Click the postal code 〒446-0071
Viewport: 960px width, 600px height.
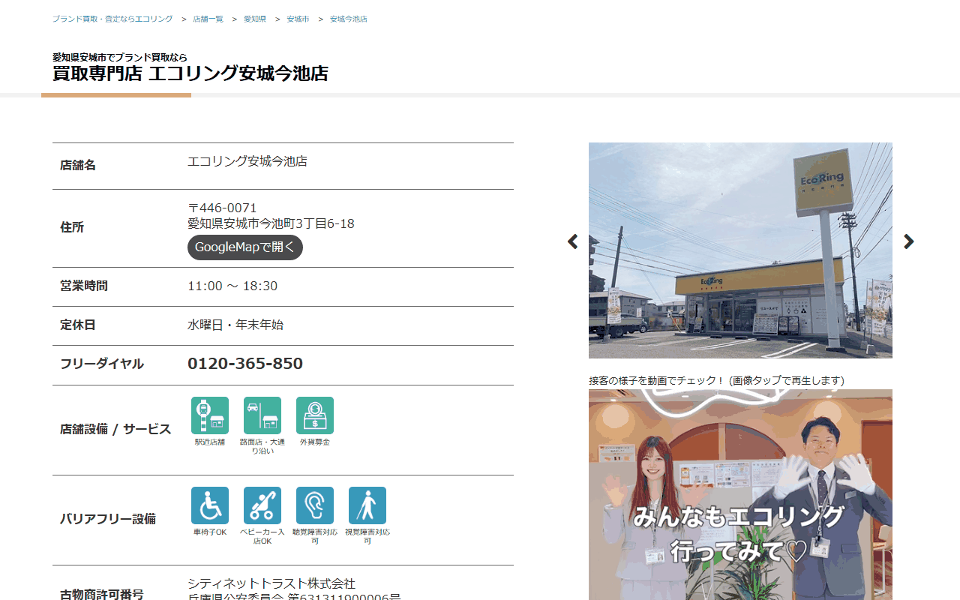point(222,208)
